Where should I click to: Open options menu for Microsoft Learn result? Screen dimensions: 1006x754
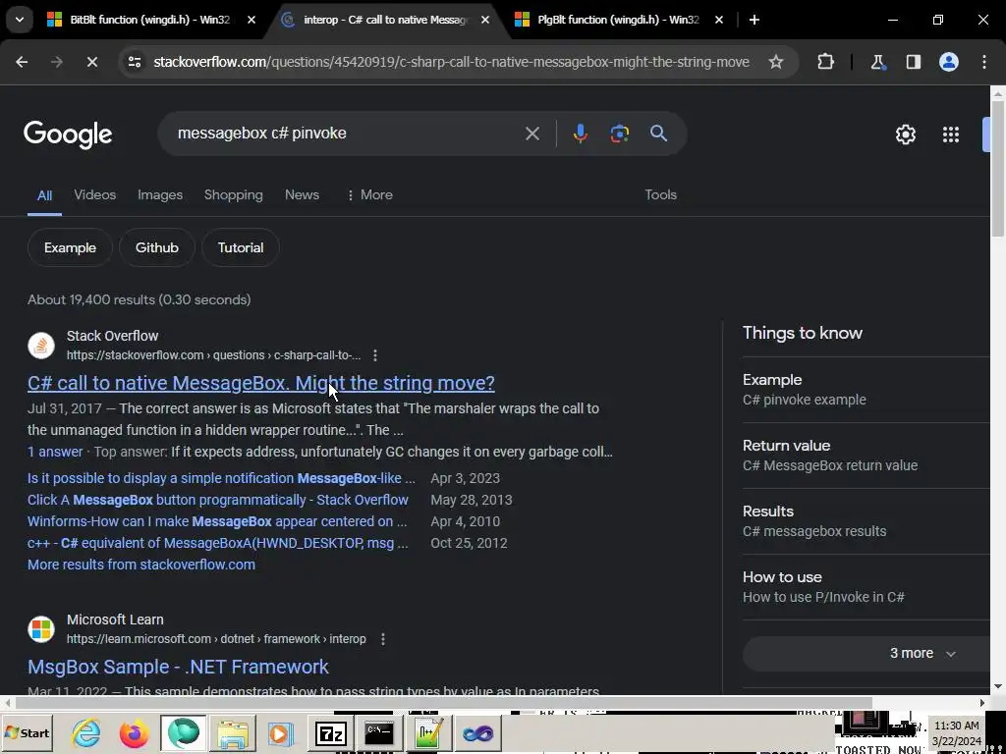383,639
